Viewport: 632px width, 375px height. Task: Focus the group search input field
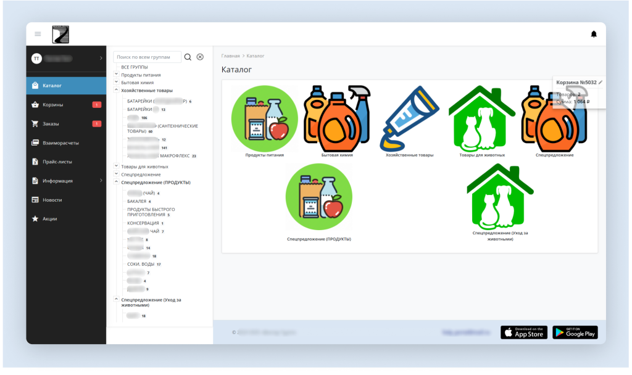[148, 57]
